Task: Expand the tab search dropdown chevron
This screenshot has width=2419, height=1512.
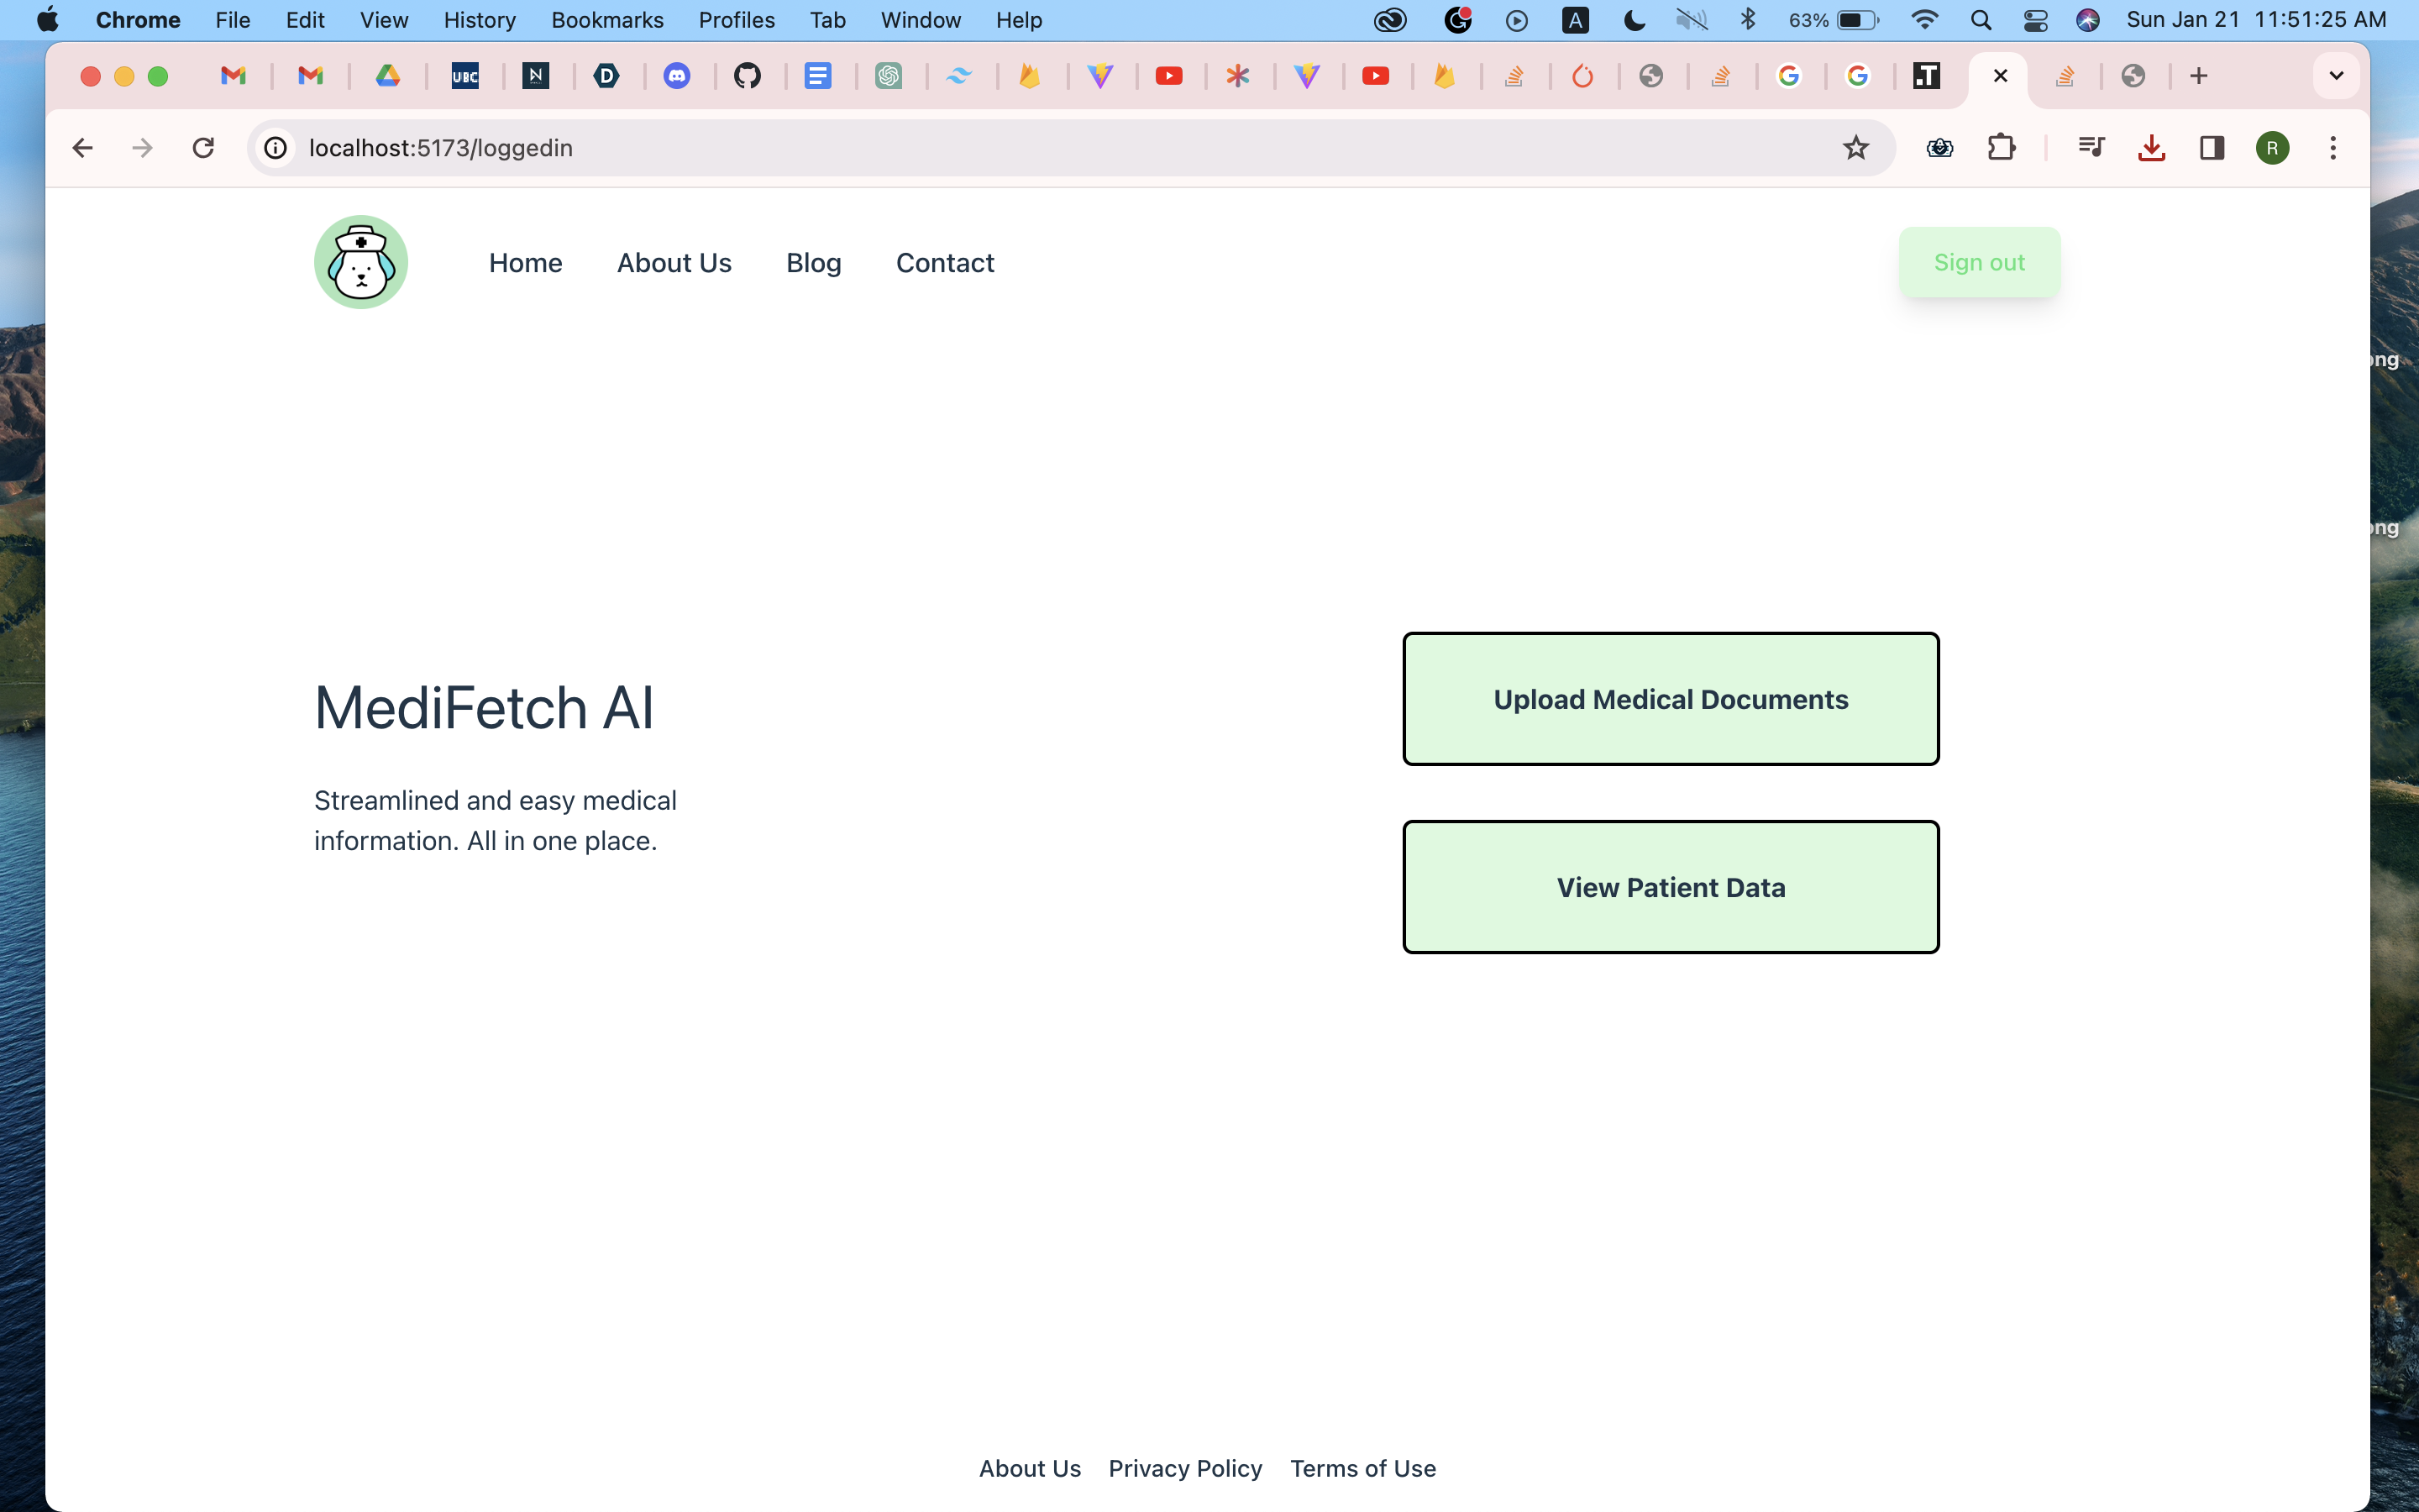Action: (2336, 76)
